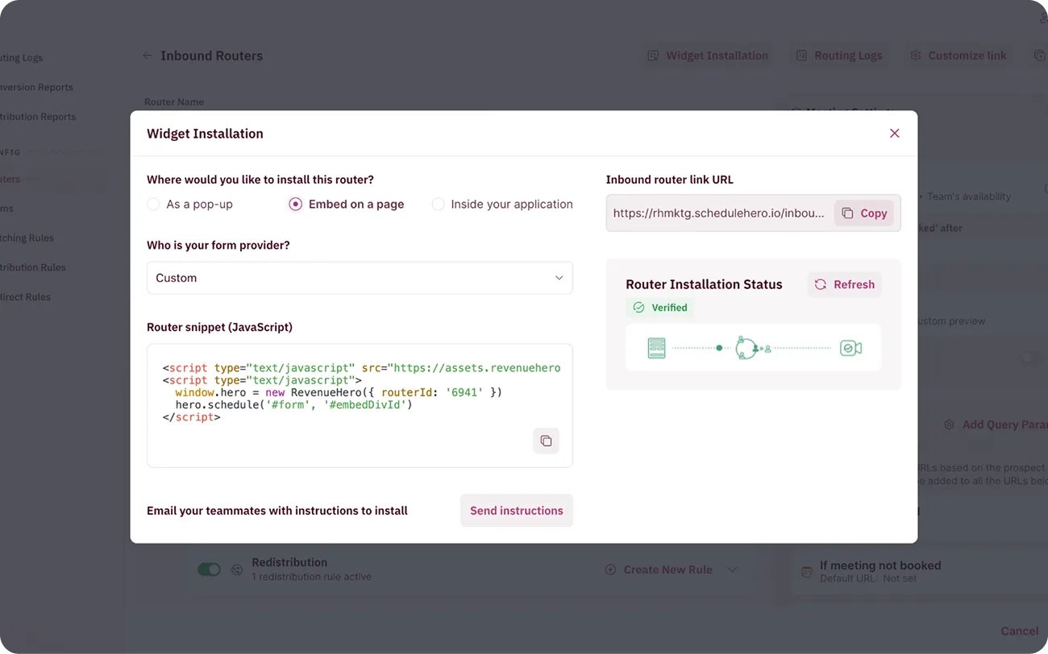This screenshot has width=1048, height=654.
Task: Close the Widget Installation dialog
Action: pos(894,134)
